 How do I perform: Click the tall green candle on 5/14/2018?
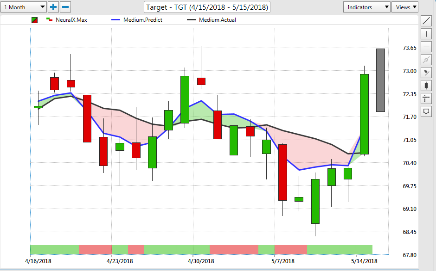tap(364, 114)
